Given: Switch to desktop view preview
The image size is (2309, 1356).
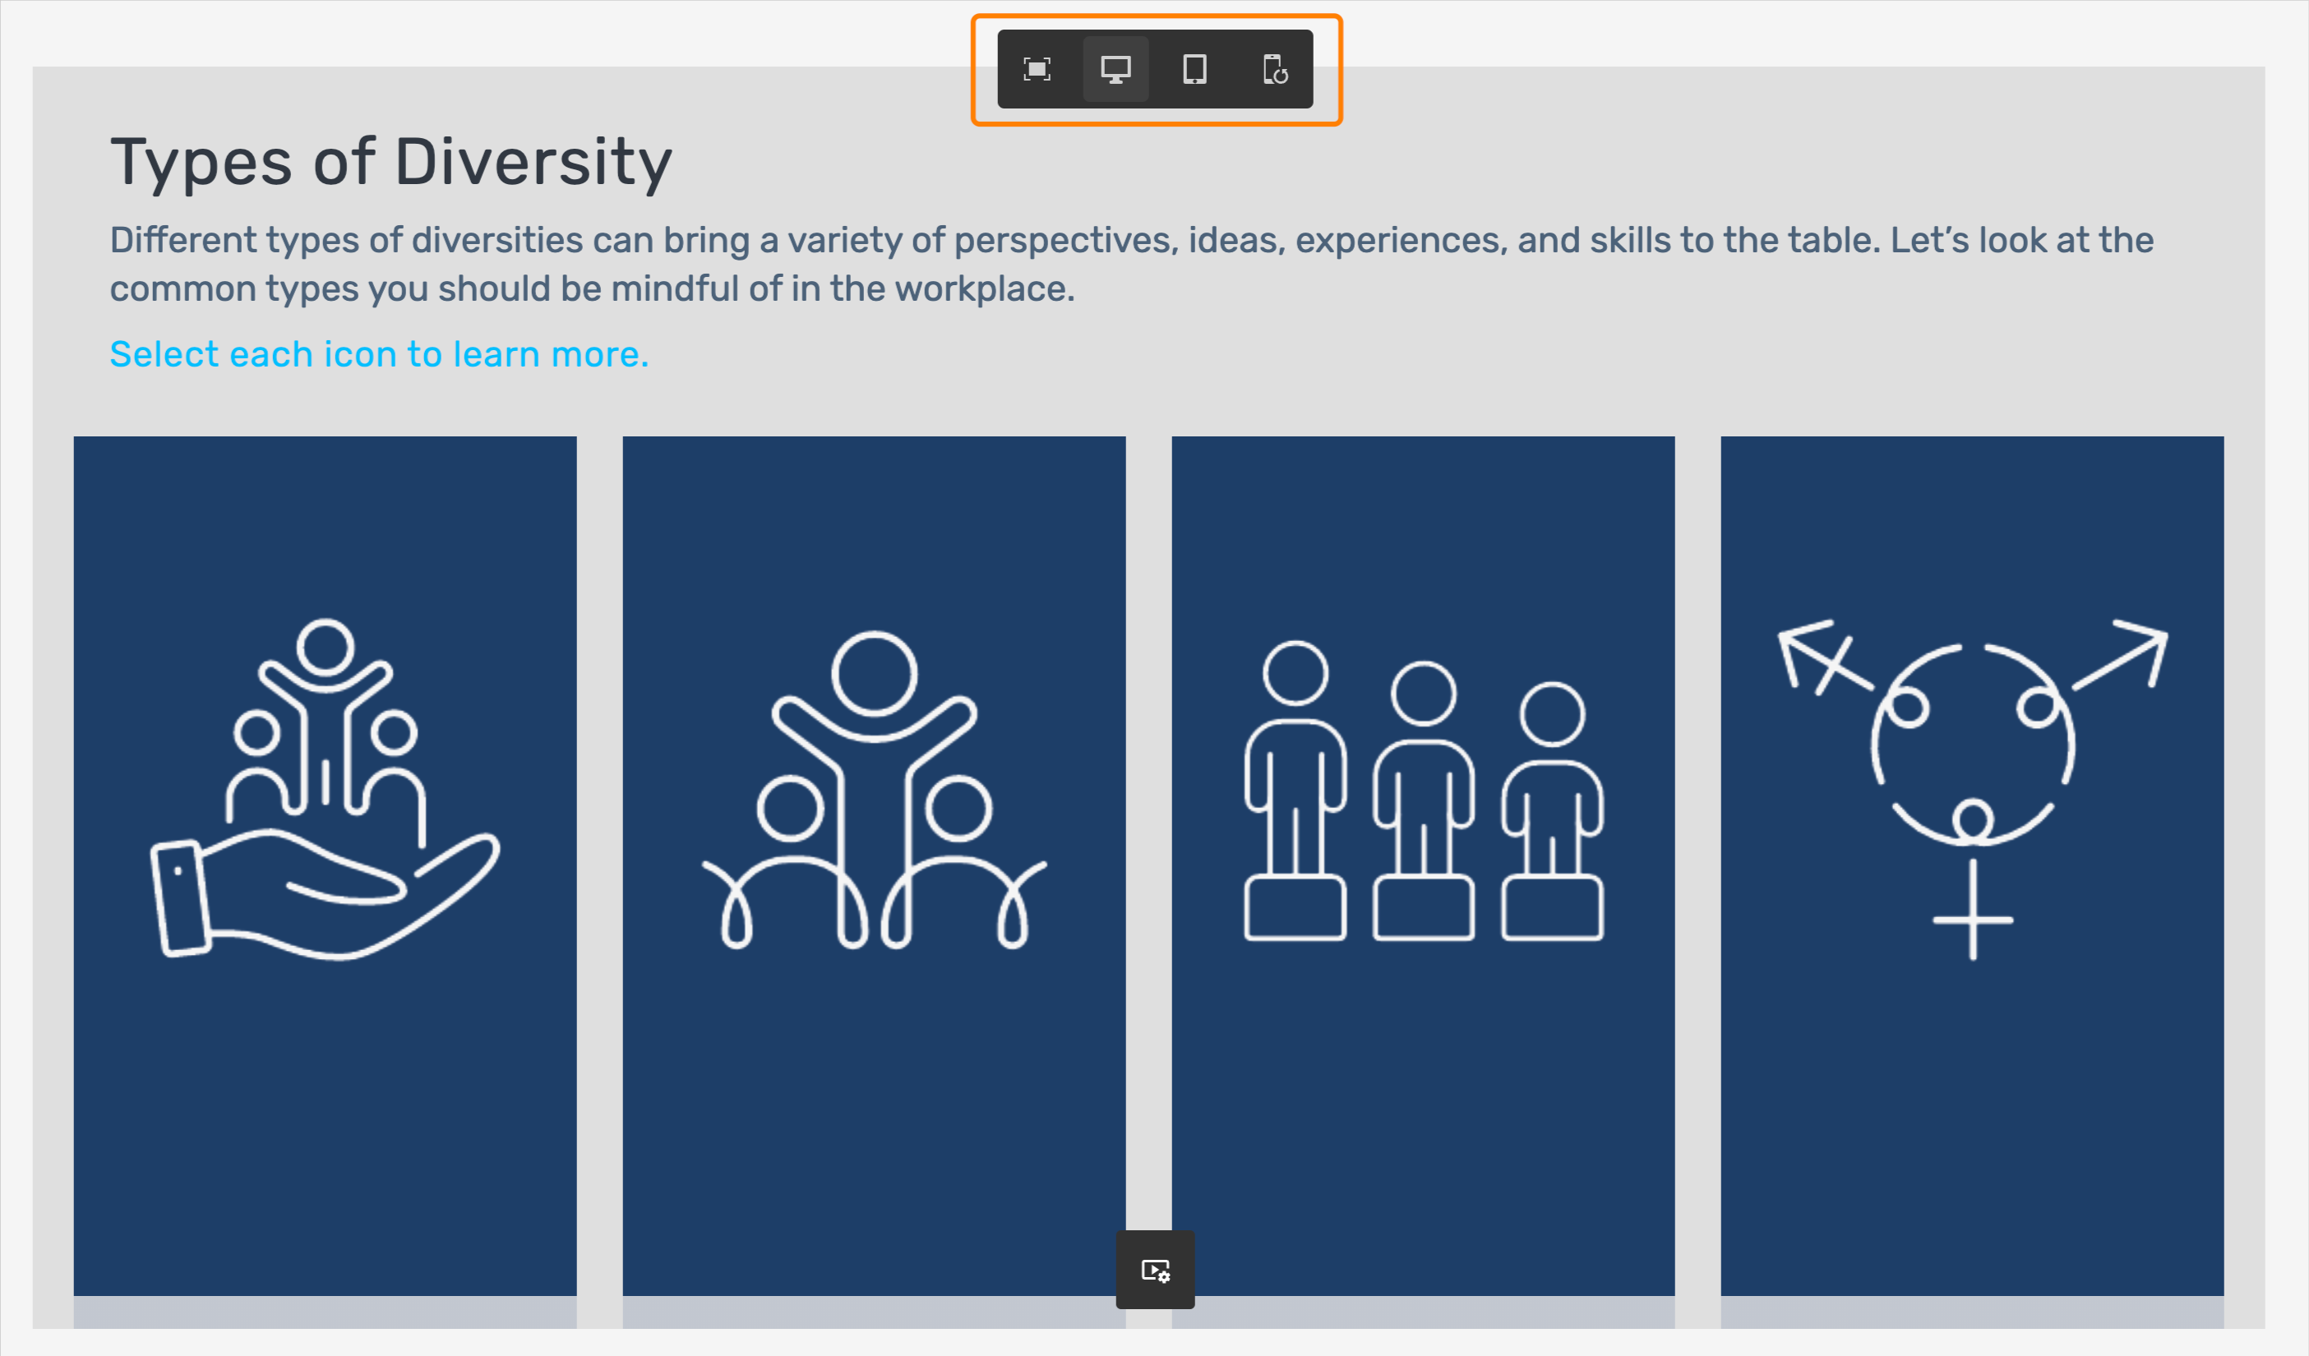Looking at the screenshot, I should 1115,70.
